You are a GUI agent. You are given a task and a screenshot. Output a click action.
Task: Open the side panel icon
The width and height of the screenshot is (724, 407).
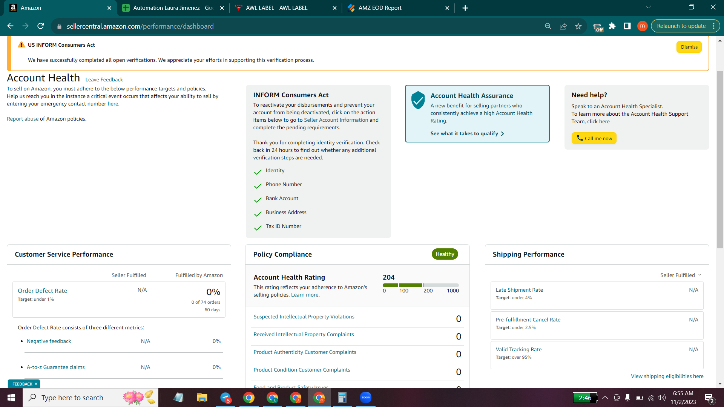pyautogui.click(x=627, y=26)
